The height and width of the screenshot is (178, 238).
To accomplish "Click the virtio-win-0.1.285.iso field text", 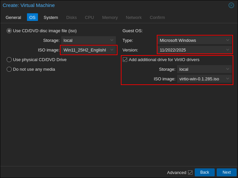I will 199,79.
